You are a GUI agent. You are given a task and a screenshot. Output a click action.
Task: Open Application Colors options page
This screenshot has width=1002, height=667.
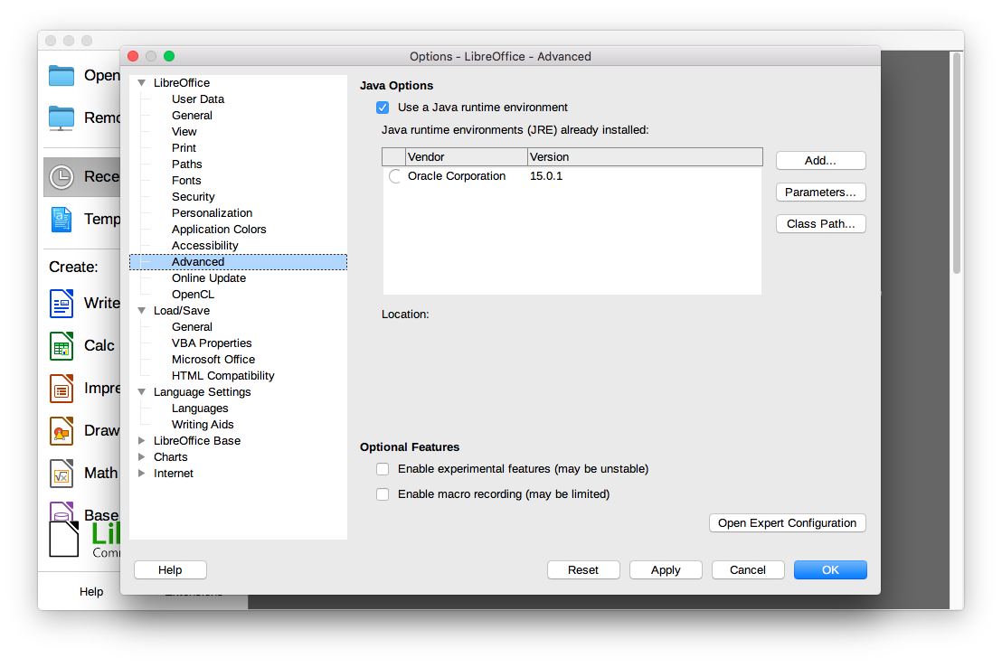(219, 230)
